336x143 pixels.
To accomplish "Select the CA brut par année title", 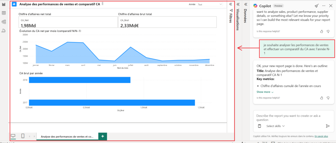I will tap(31, 73).
